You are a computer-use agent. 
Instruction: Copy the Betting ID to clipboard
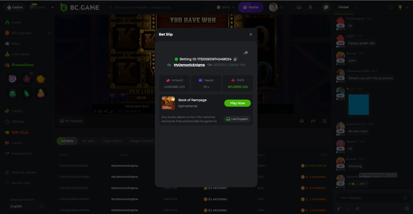pyautogui.click(x=235, y=59)
